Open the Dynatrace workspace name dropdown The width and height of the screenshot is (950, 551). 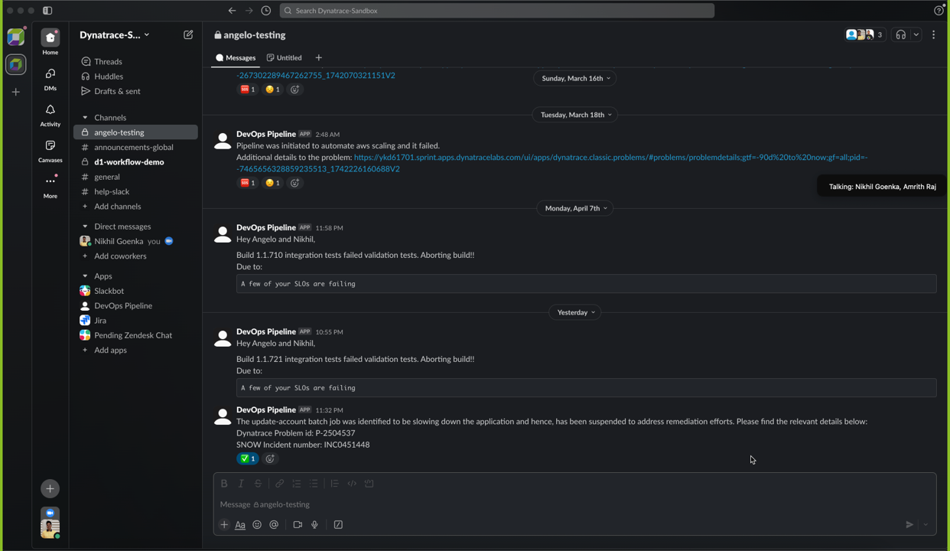click(x=115, y=35)
